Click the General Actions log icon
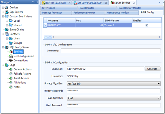 11,69
